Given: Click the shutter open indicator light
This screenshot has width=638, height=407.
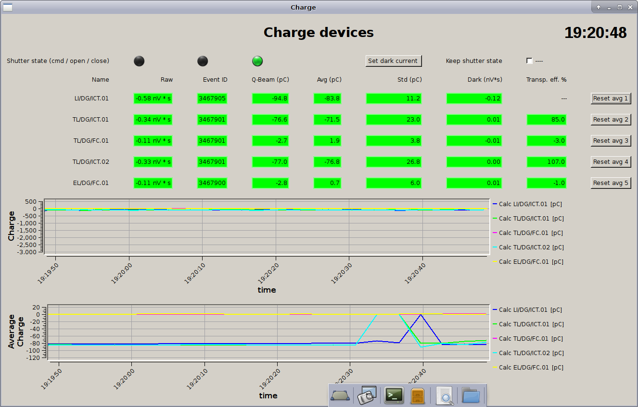Looking at the screenshot, I should tap(203, 61).
